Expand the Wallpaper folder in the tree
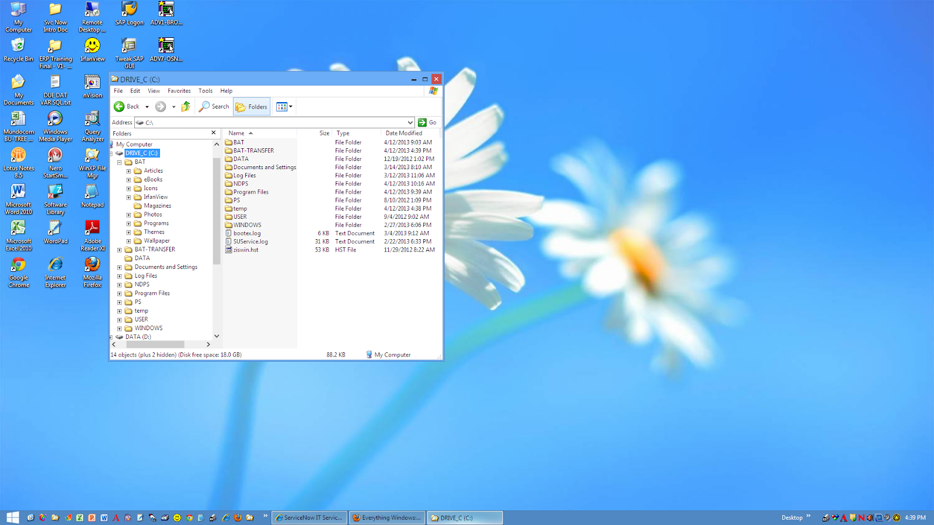934x525 pixels. 128,241
